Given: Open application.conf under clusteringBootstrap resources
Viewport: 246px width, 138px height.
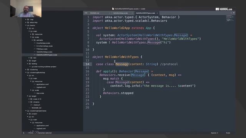Looking at the screenshot, I should [x=42, y=84].
